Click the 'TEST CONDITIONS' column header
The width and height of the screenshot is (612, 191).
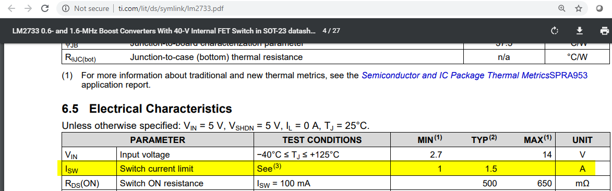[x=322, y=140]
